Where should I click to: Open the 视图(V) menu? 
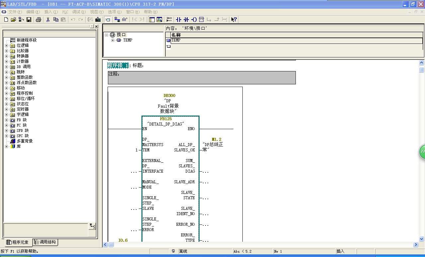[x=97, y=12]
